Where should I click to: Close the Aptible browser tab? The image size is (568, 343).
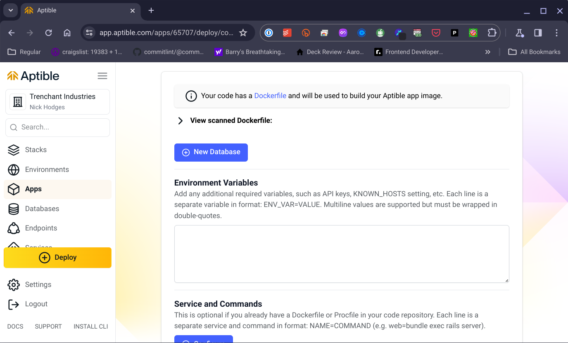[133, 11]
